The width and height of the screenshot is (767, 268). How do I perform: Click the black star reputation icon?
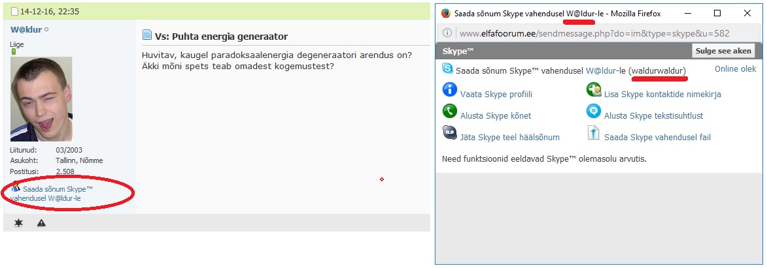pyautogui.click(x=18, y=223)
